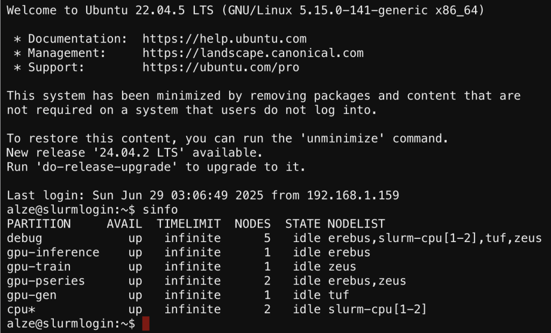Open the help.ubuntu.com documentation link
551x333 pixels.
click(x=224, y=39)
